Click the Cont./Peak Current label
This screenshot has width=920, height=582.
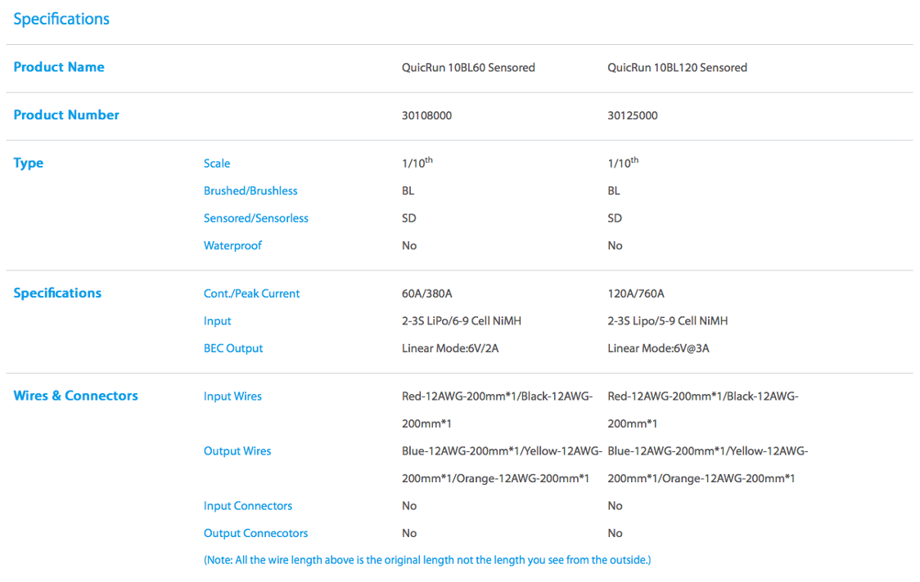coord(252,294)
